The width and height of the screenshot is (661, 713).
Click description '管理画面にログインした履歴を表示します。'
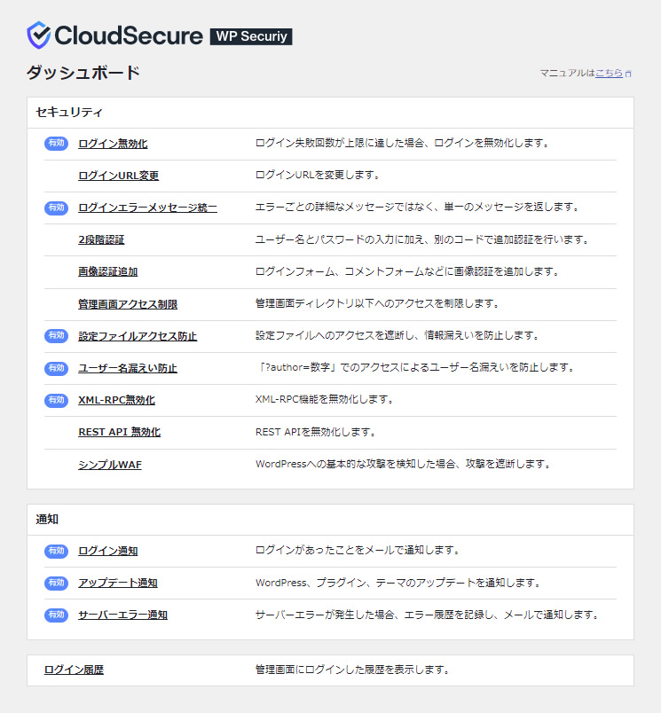(x=352, y=670)
